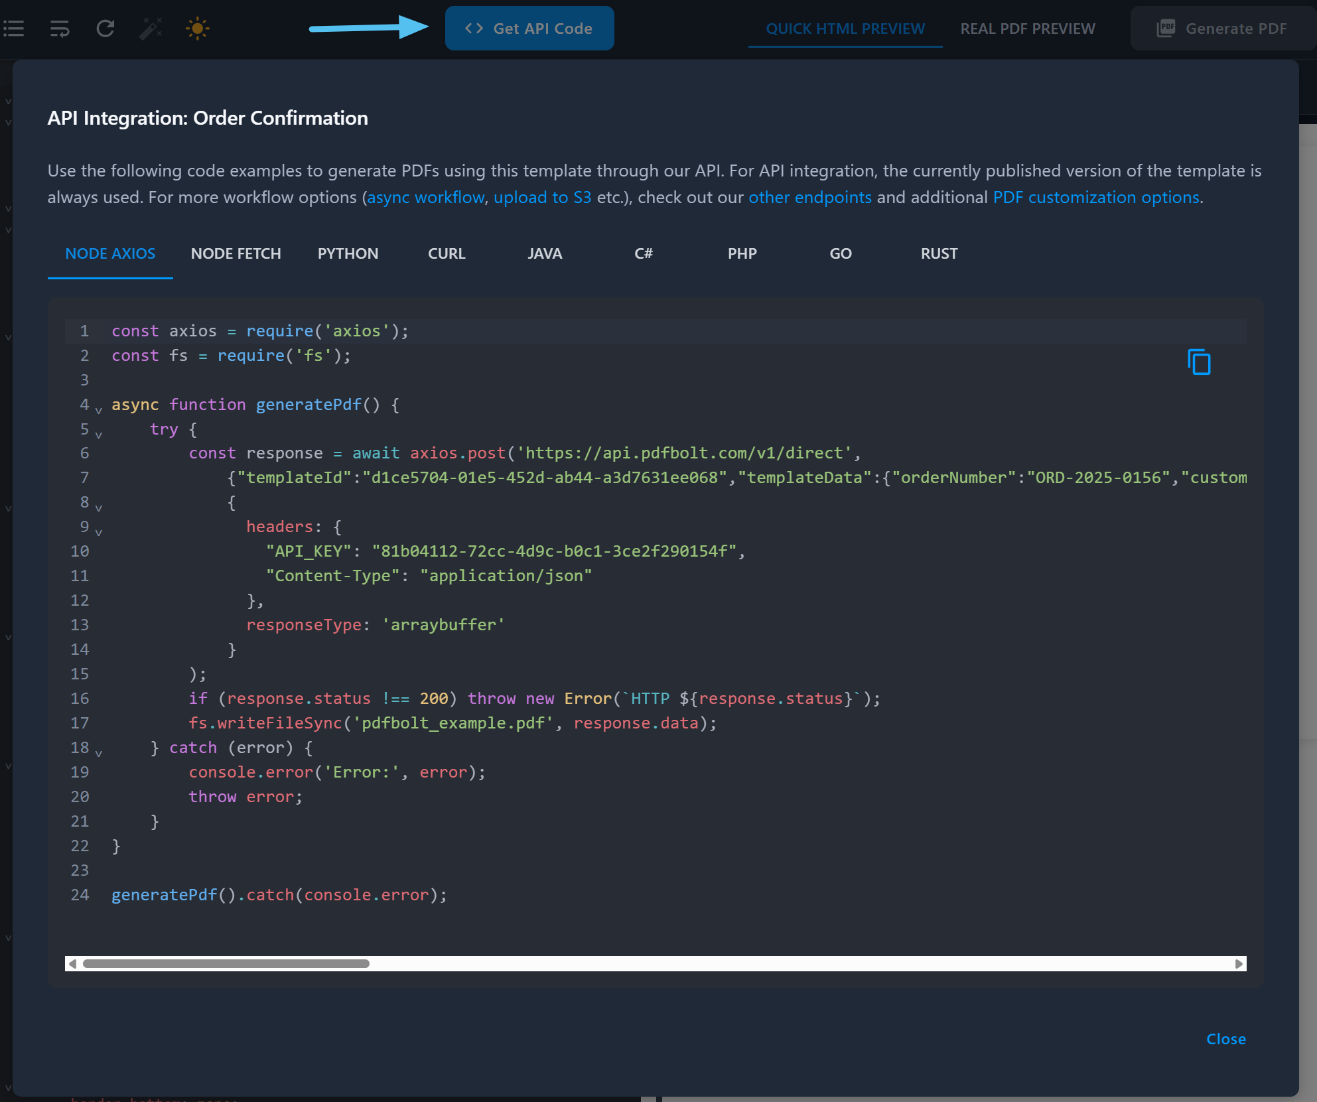Switch to REAL PDF PREVIEW tab

tap(1027, 28)
